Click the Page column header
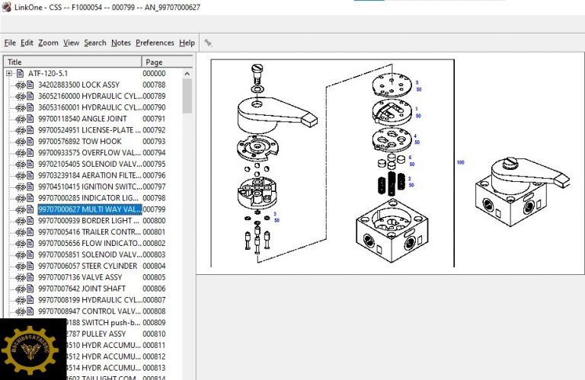 (167, 62)
